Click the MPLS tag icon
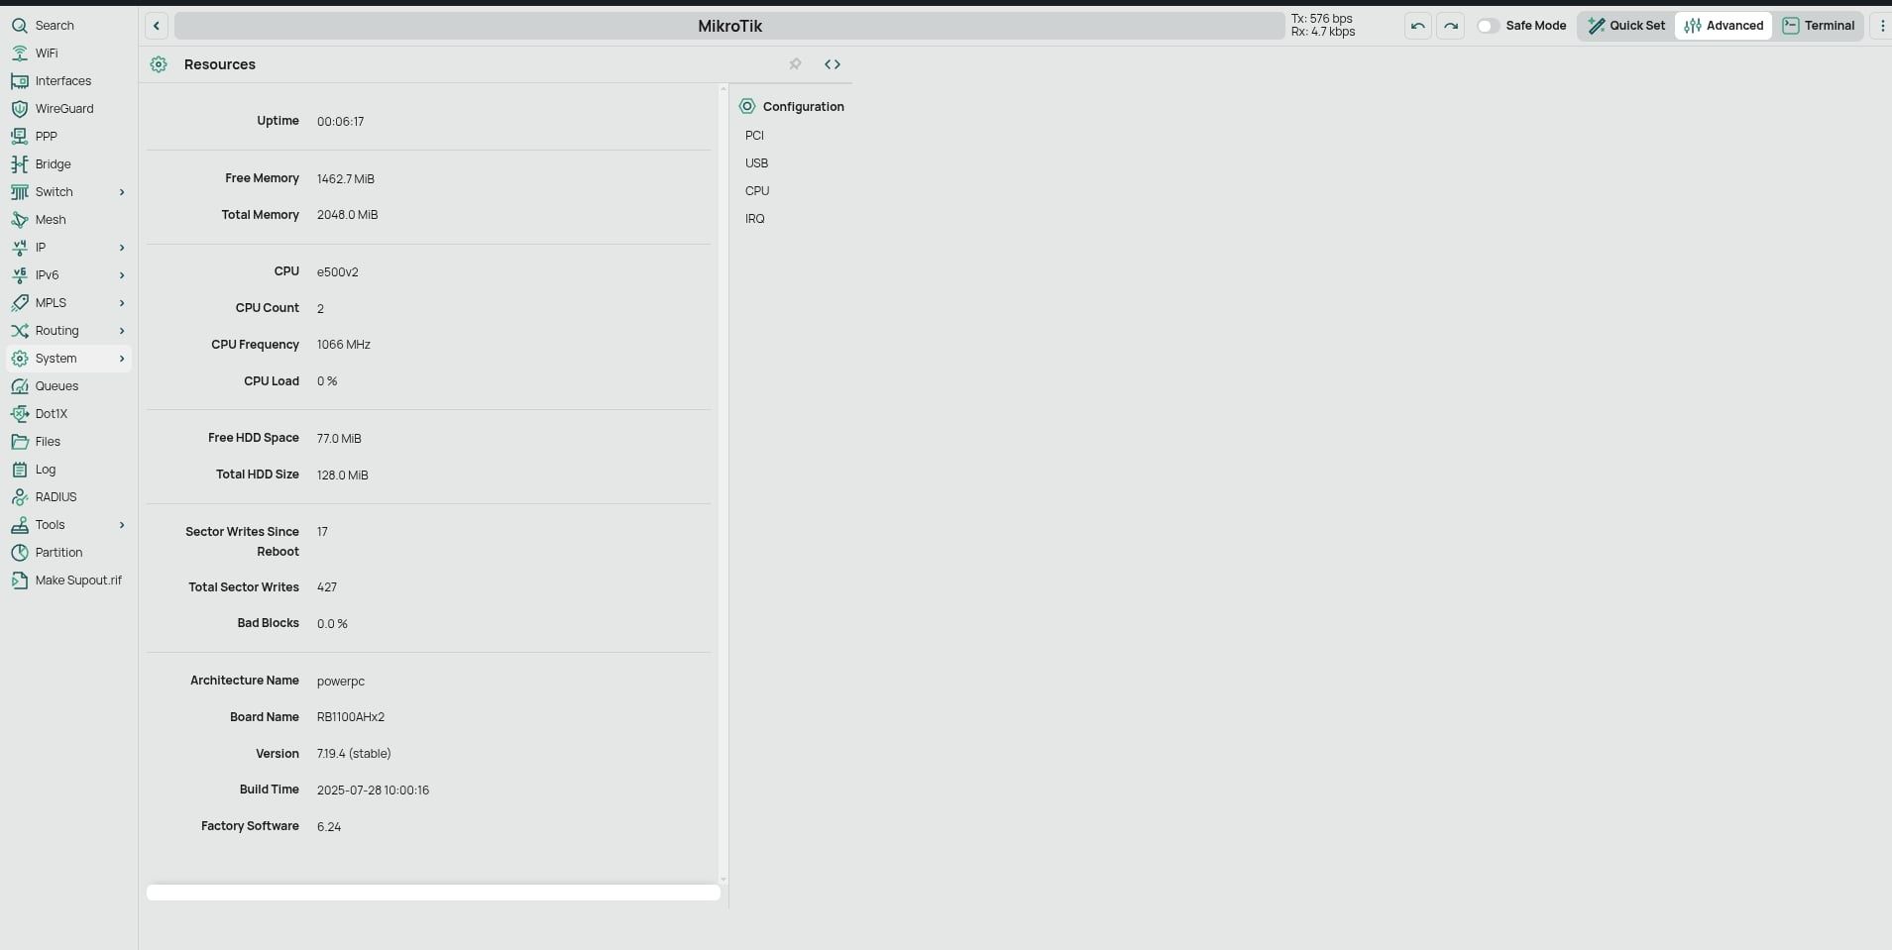This screenshot has width=1892, height=950. pos(19,303)
